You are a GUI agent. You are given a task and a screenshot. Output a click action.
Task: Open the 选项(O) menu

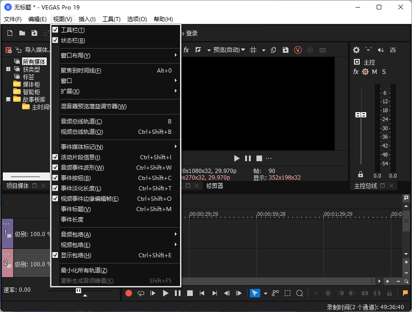point(137,19)
